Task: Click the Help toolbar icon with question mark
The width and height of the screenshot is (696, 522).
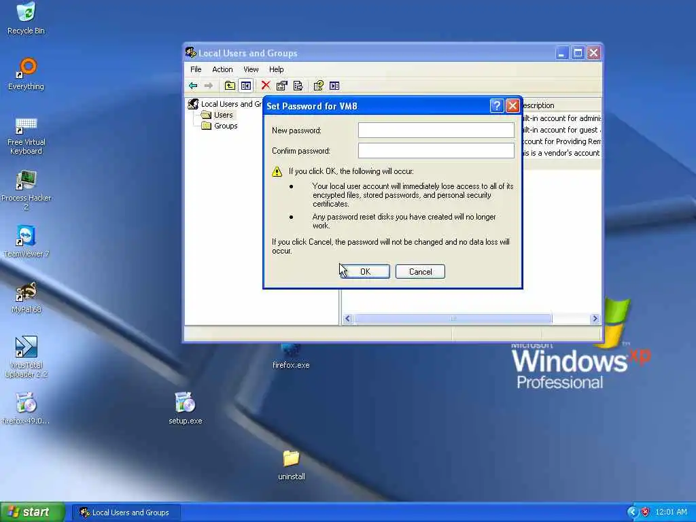Action: (319, 86)
